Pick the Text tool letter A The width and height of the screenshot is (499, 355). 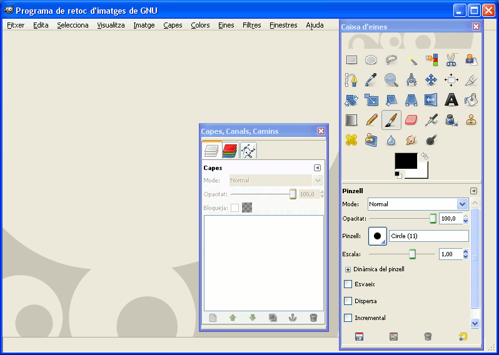click(x=451, y=100)
